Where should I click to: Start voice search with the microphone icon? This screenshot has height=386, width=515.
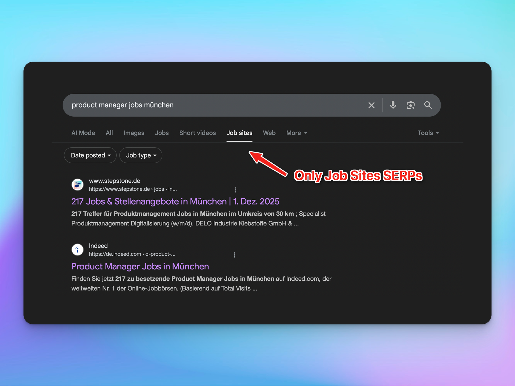[x=393, y=105]
